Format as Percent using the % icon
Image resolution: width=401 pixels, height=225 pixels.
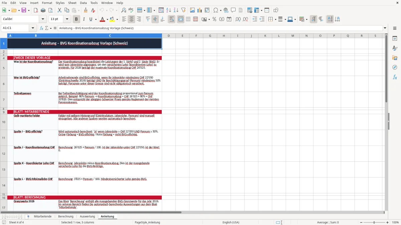214,19
